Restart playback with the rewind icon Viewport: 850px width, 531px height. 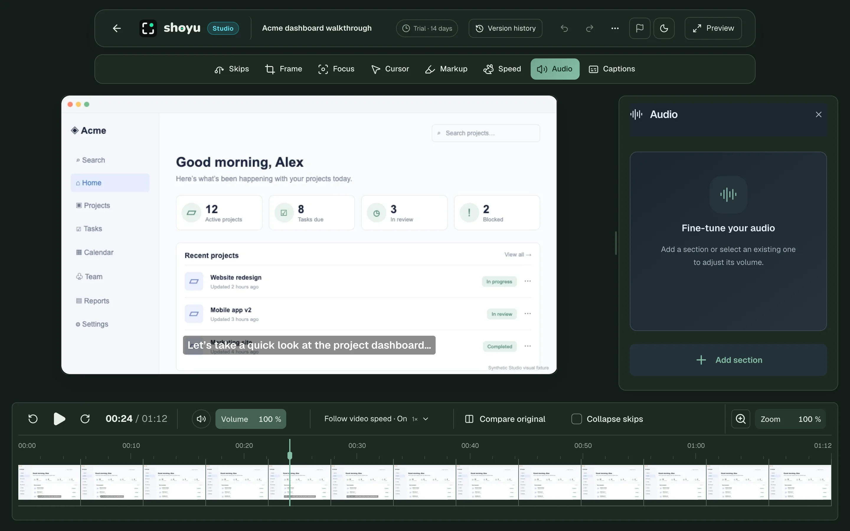coord(33,419)
